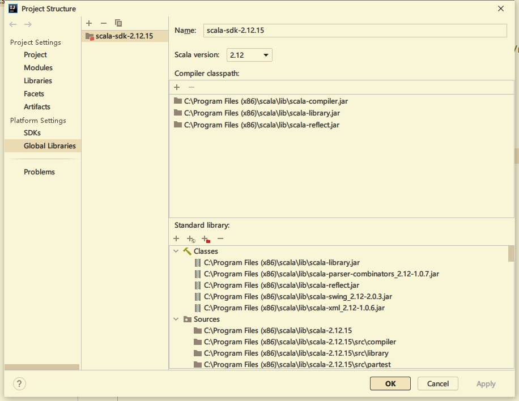Select src\library source folder

click(x=296, y=353)
